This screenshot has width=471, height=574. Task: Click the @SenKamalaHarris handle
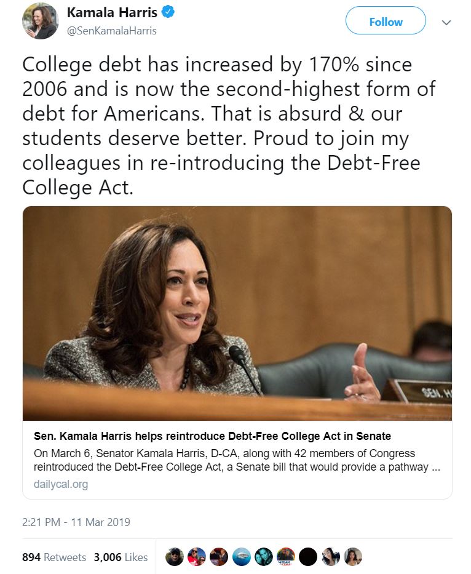[x=111, y=30]
